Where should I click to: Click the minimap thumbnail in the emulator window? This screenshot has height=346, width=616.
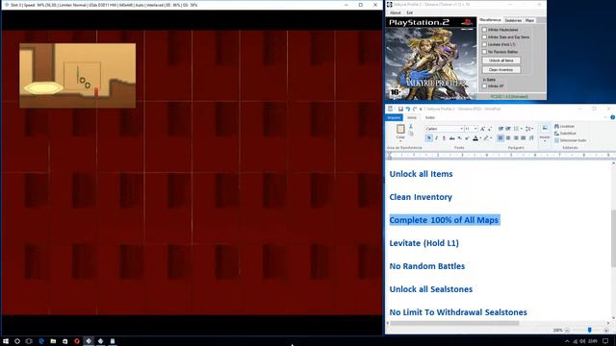tap(77, 75)
